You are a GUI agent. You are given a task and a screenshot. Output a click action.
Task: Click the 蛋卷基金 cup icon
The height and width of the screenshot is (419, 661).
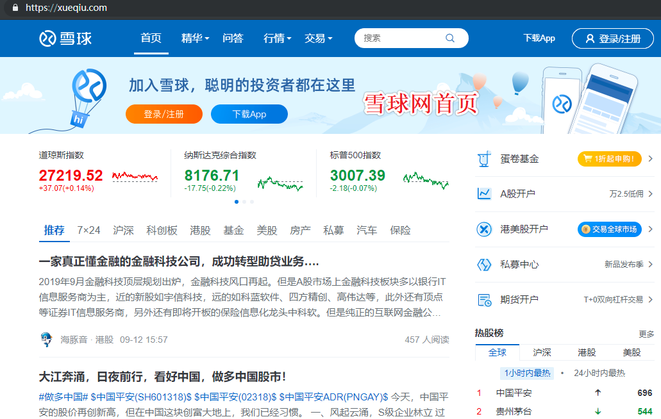tap(484, 159)
